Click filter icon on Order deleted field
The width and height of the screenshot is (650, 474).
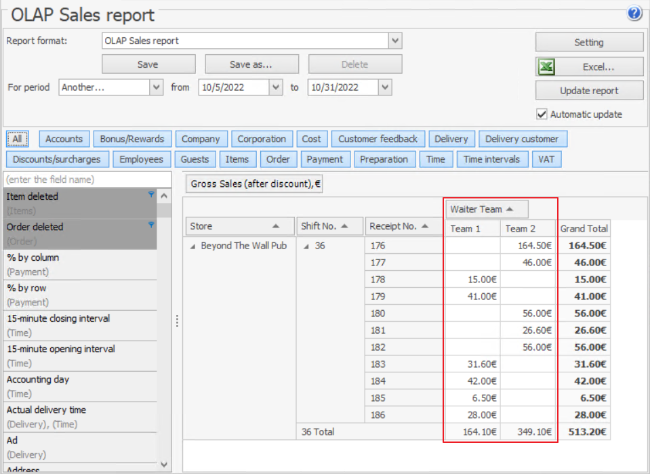[x=151, y=225]
